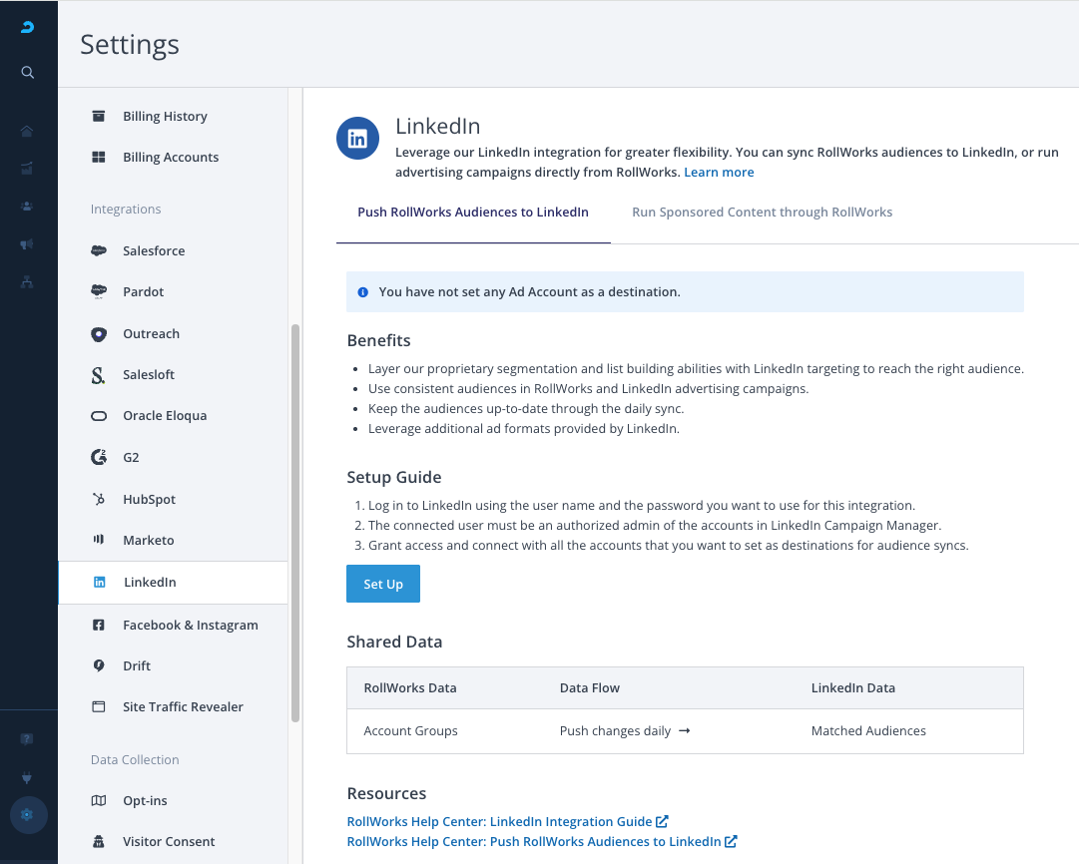Click the megaphone campaigns icon
1079x864 pixels.
pyautogui.click(x=27, y=244)
